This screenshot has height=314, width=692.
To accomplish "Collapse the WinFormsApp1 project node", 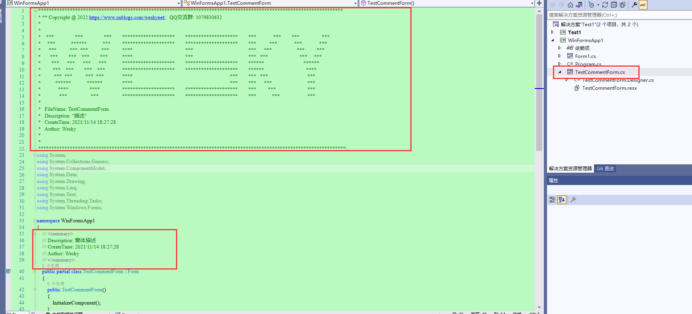I will 553,40.
